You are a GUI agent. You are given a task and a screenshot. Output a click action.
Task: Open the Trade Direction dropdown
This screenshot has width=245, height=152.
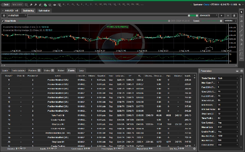(x=228, y=78)
